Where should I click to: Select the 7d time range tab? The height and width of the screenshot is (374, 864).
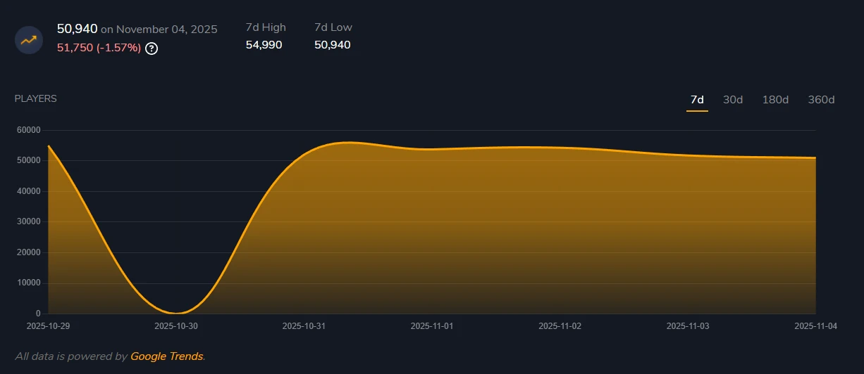click(696, 100)
